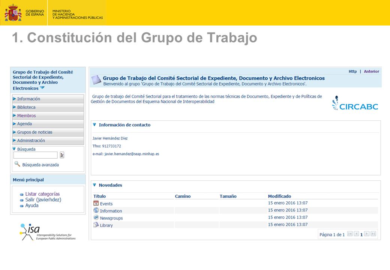Screen dimensions: 390x270
Task: Open the Miembros menu item
Action: (26, 115)
